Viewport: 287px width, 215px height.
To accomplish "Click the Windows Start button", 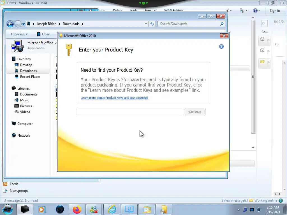I will coord(8,209).
